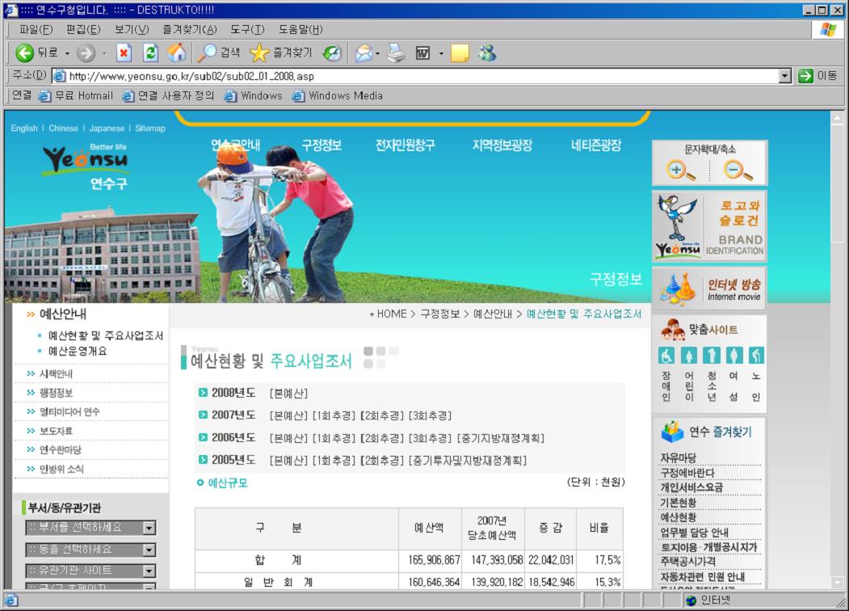Viewport: 849px width, 611px height.
Task: Open the History clock icon in the toolbar
Action: 332,53
